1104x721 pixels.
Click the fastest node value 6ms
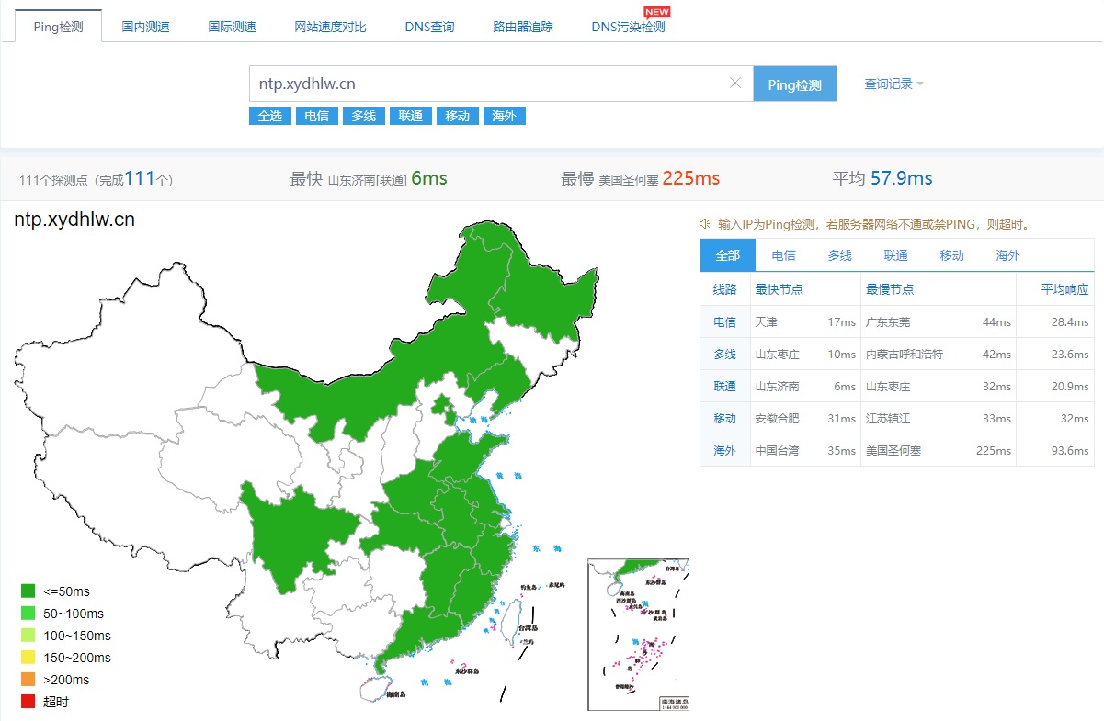tap(429, 178)
